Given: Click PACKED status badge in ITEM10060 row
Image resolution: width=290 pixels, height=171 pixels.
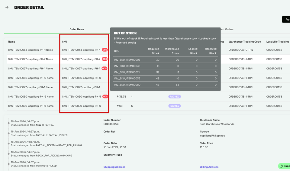Looking at the screenshot, I should (175, 97).
